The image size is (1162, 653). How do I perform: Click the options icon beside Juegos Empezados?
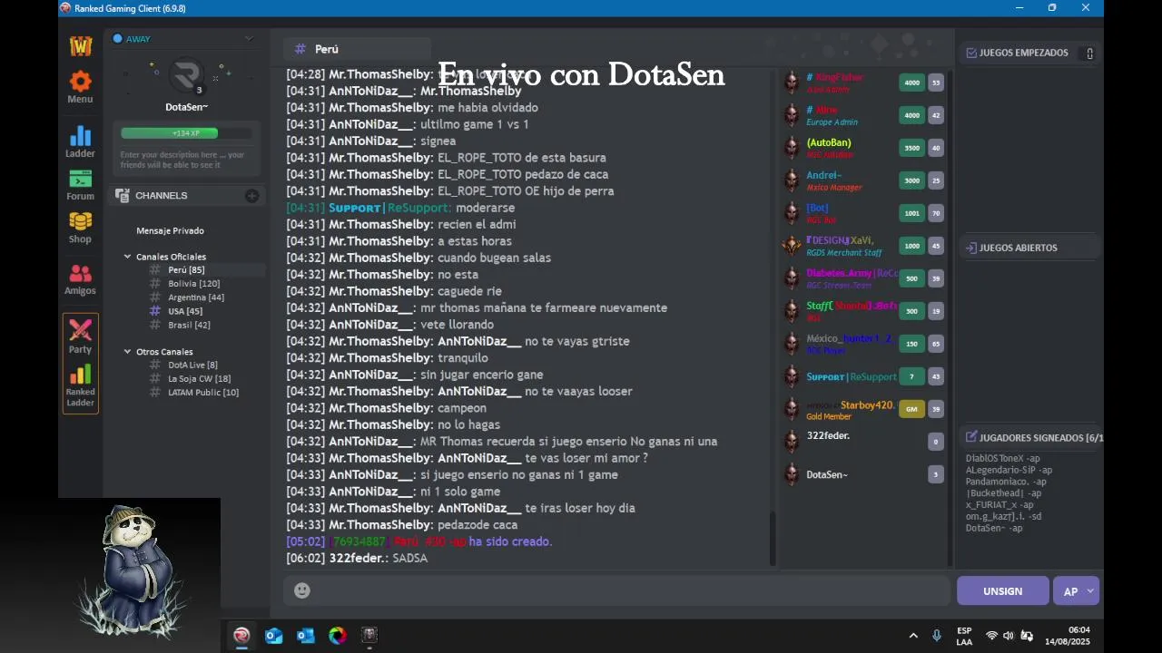pyautogui.click(x=1089, y=54)
